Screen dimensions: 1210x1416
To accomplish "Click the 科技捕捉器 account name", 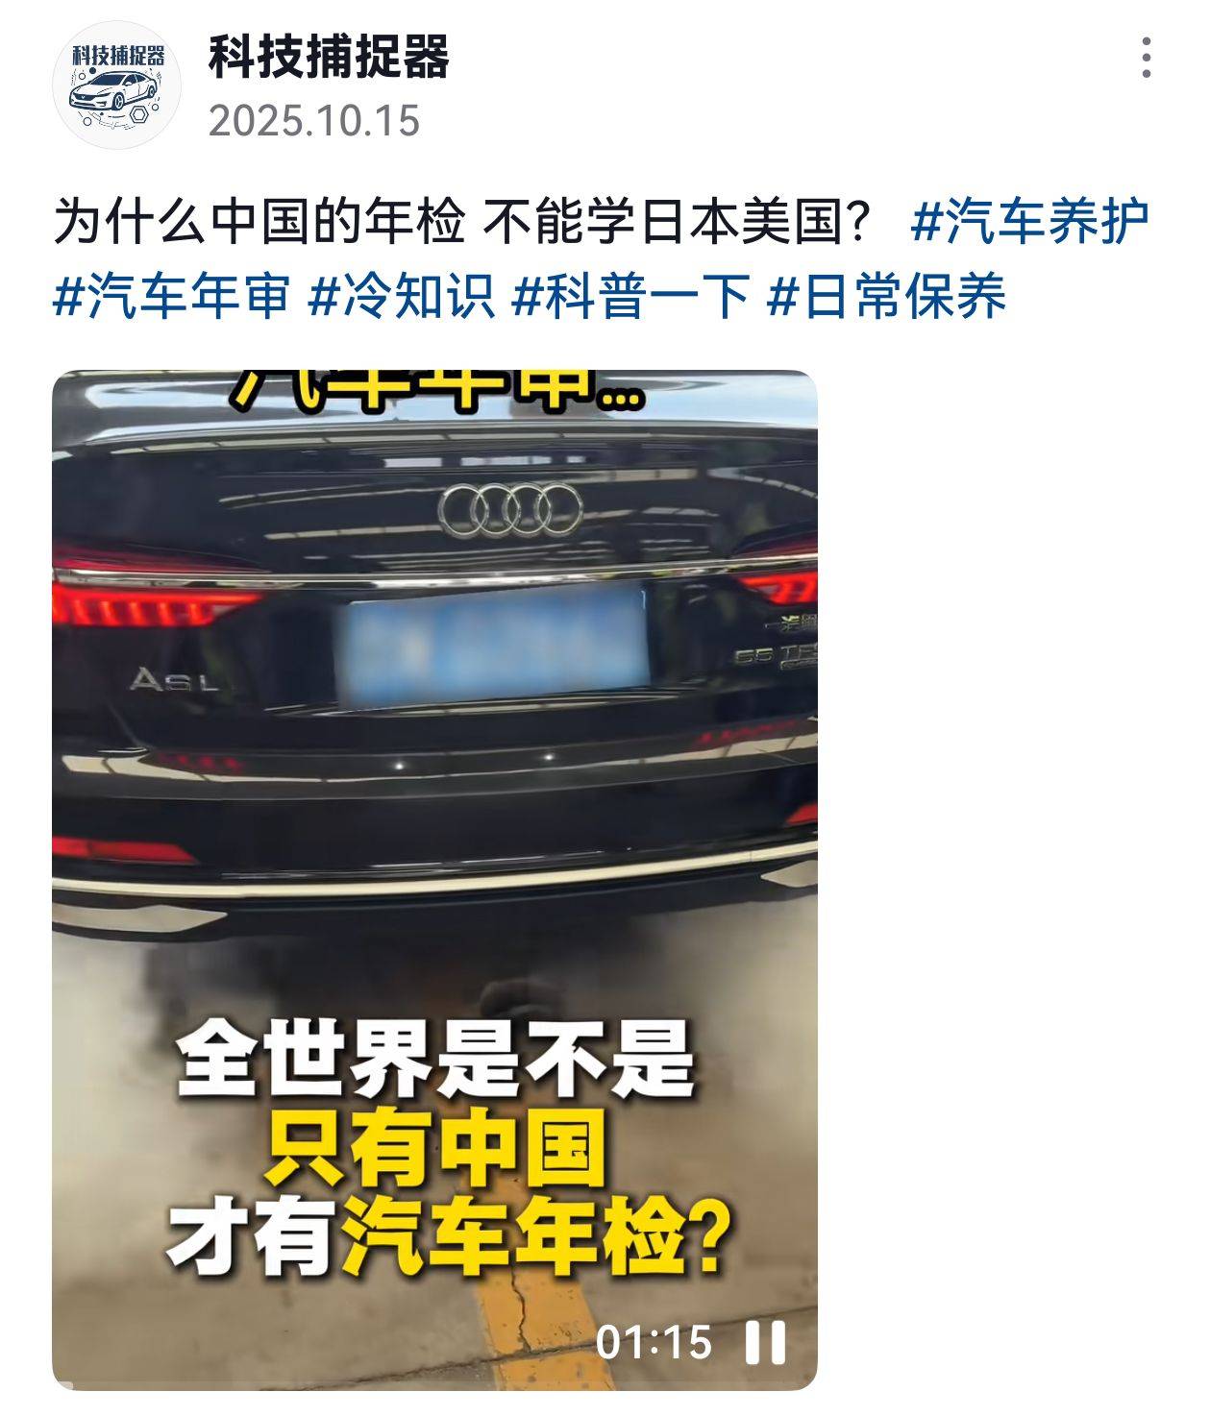I will pyautogui.click(x=329, y=57).
